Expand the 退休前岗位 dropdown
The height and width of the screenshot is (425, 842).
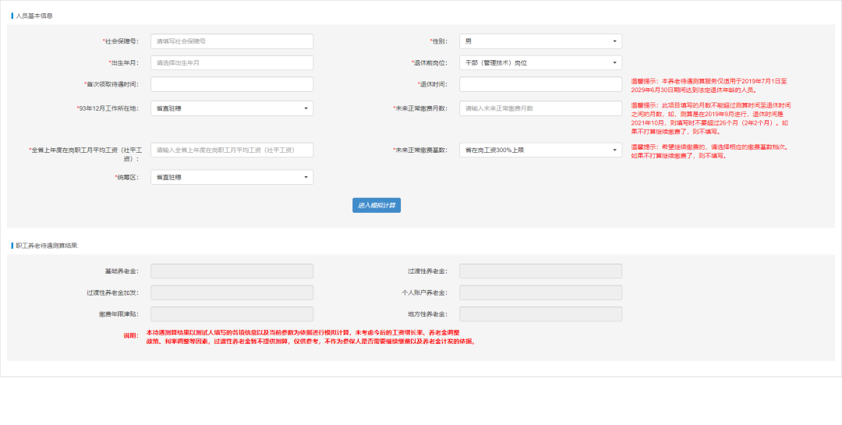coord(540,62)
